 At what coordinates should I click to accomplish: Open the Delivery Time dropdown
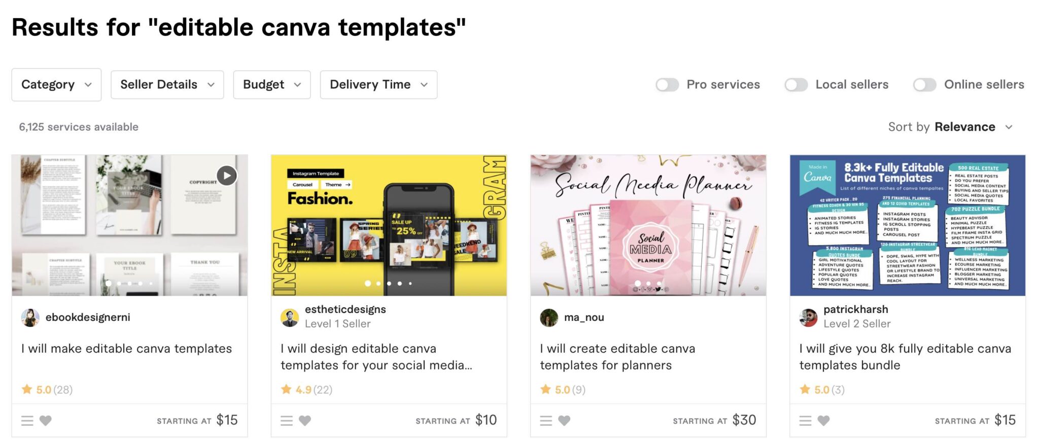378,85
